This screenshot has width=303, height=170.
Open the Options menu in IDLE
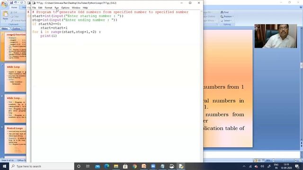[x=65, y=8]
